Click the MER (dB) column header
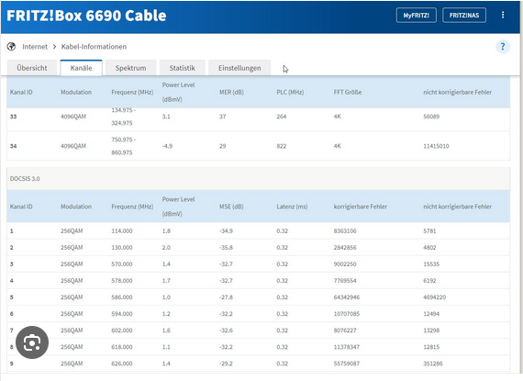523x381 pixels. [231, 92]
